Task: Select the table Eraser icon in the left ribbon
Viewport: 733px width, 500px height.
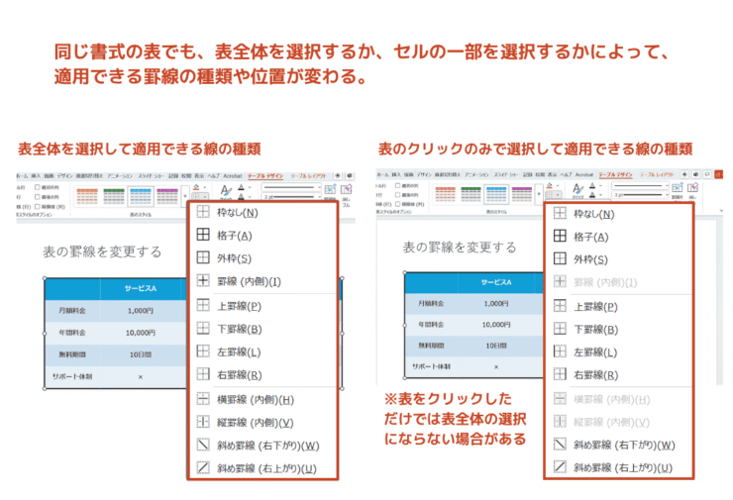Action: (347, 189)
